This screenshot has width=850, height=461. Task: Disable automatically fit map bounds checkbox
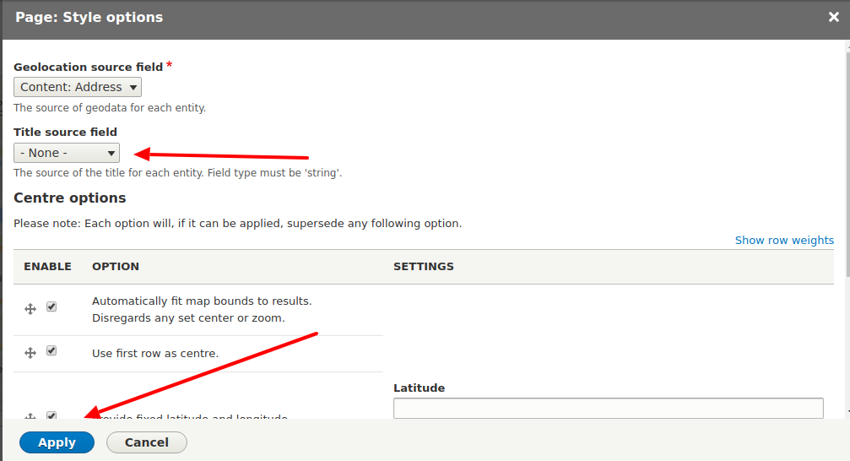click(51, 307)
